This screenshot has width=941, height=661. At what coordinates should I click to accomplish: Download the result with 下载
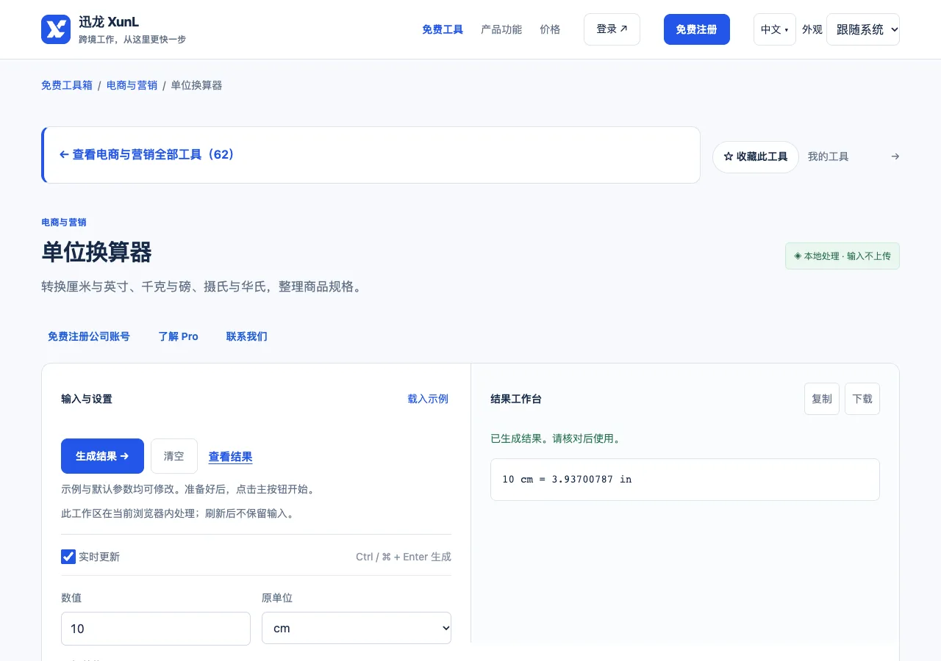[x=862, y=399]
